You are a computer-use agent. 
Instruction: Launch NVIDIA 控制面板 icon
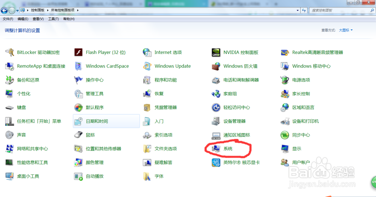pyautogui.click(x=216, y=52)
